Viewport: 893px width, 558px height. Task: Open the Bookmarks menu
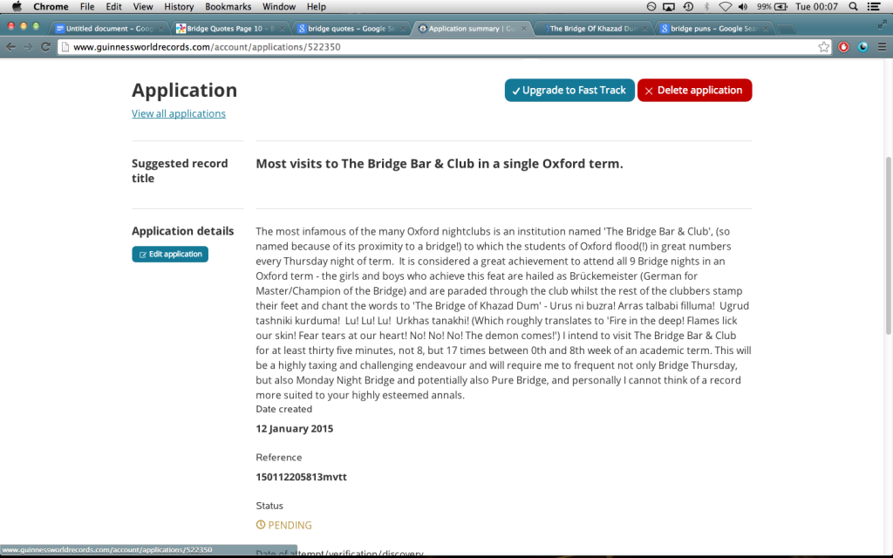228,7
